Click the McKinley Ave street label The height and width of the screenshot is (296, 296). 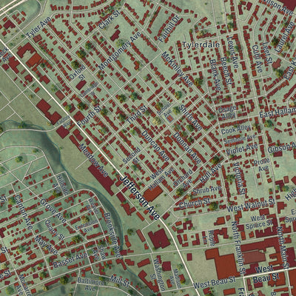tap(177, 70)
